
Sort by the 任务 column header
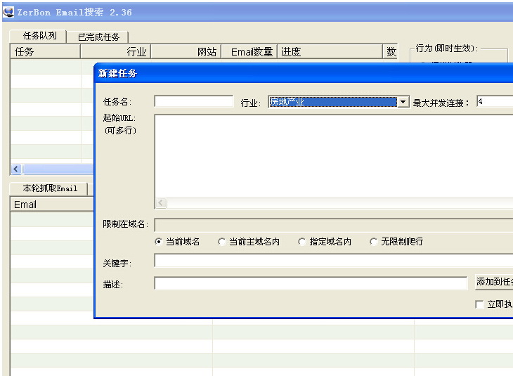45,52
